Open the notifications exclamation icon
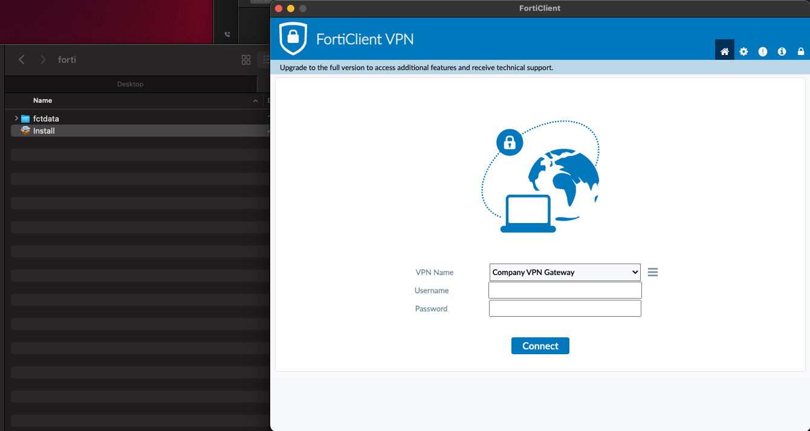 pos(763,51)
